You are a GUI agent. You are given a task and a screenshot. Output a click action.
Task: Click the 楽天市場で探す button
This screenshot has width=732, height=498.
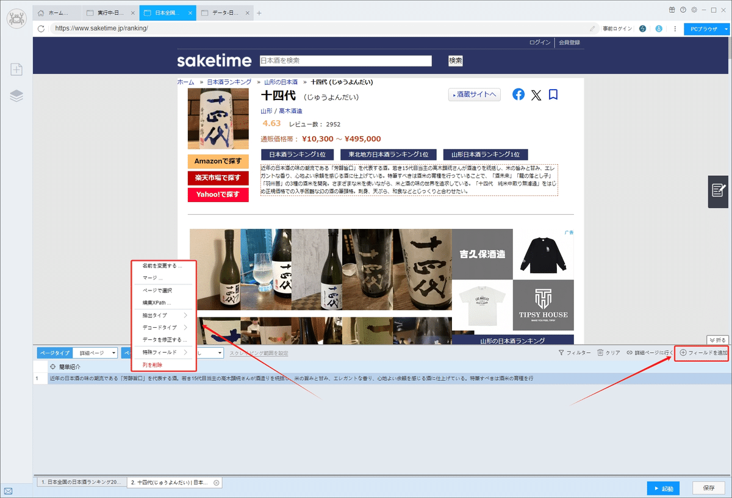218,178
